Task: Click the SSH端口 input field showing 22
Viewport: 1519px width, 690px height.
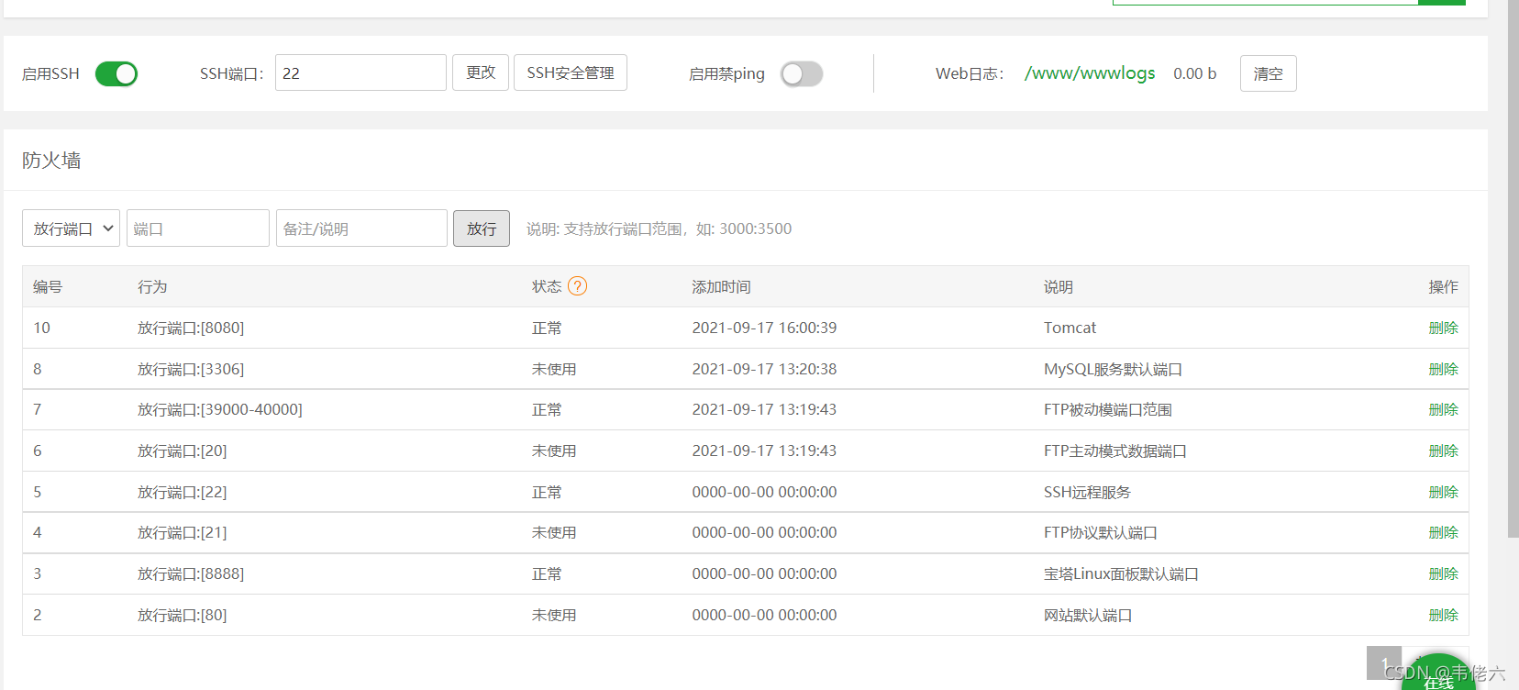Action: (360, 72)
